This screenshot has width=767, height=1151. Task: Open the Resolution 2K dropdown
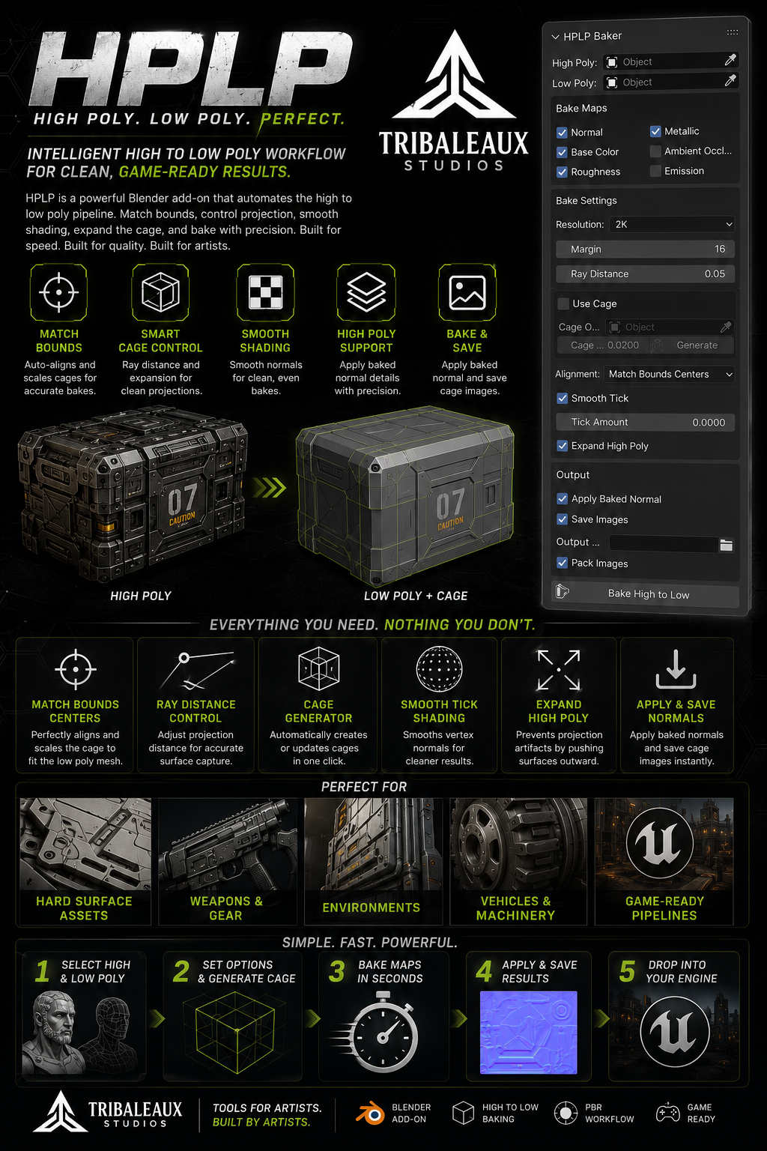click(x=672, y=224)
